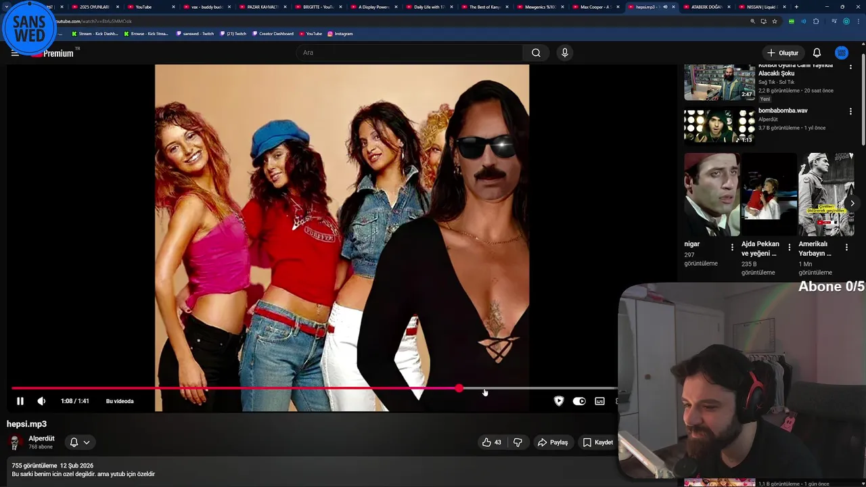This screenshot has height=487, width=866.
Task: Click the 'Bu videoda' chapter label
Action: [x=120, y=401]
